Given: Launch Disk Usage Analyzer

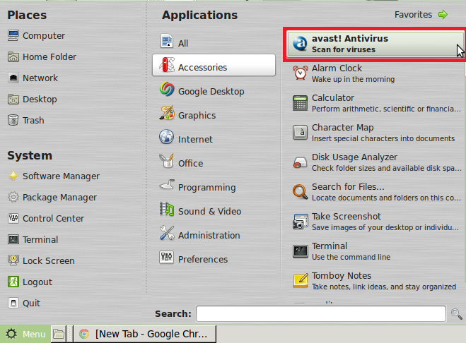Looking at the screenshot, I should (376, 162).
